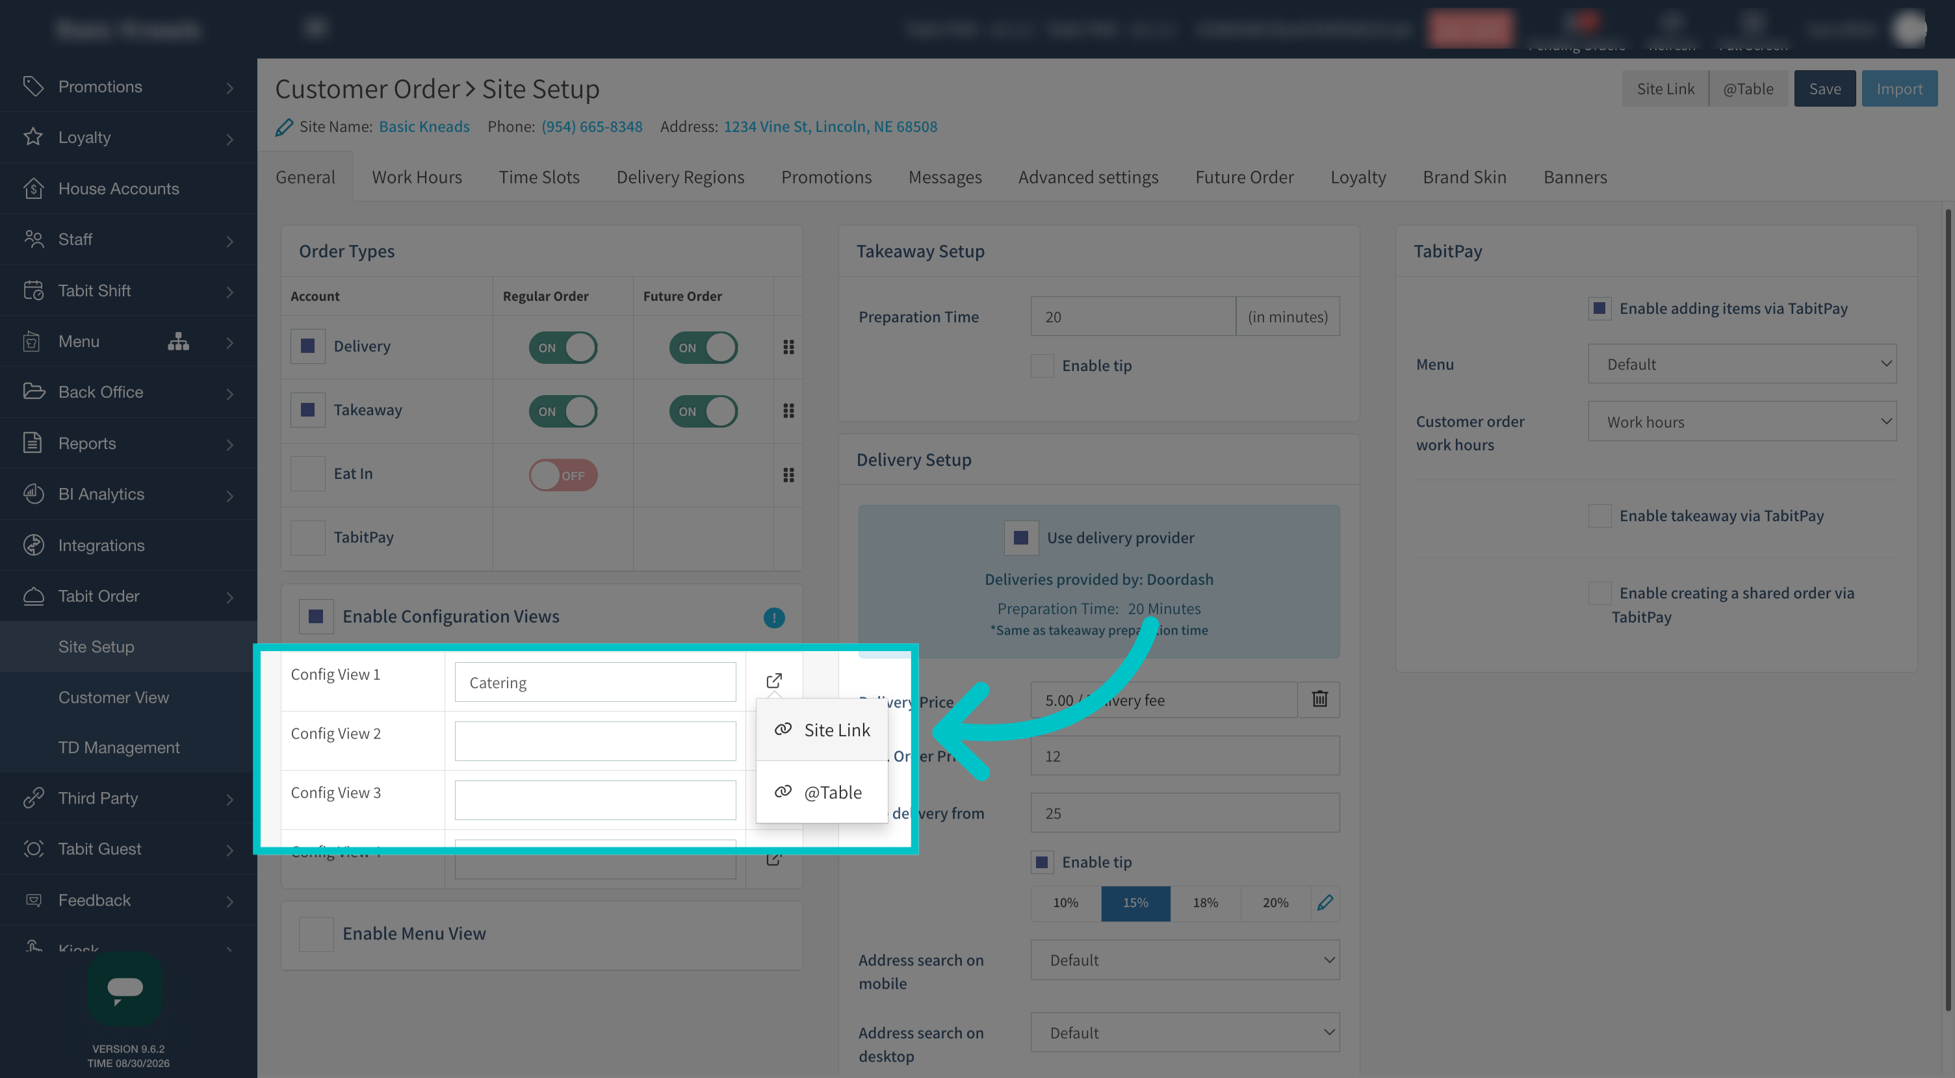Image resolution: width=1955 pixels, height=1078 pixels.
Task: Click the Takeaway row drag handle icon
Action: (x=788, y=411)
